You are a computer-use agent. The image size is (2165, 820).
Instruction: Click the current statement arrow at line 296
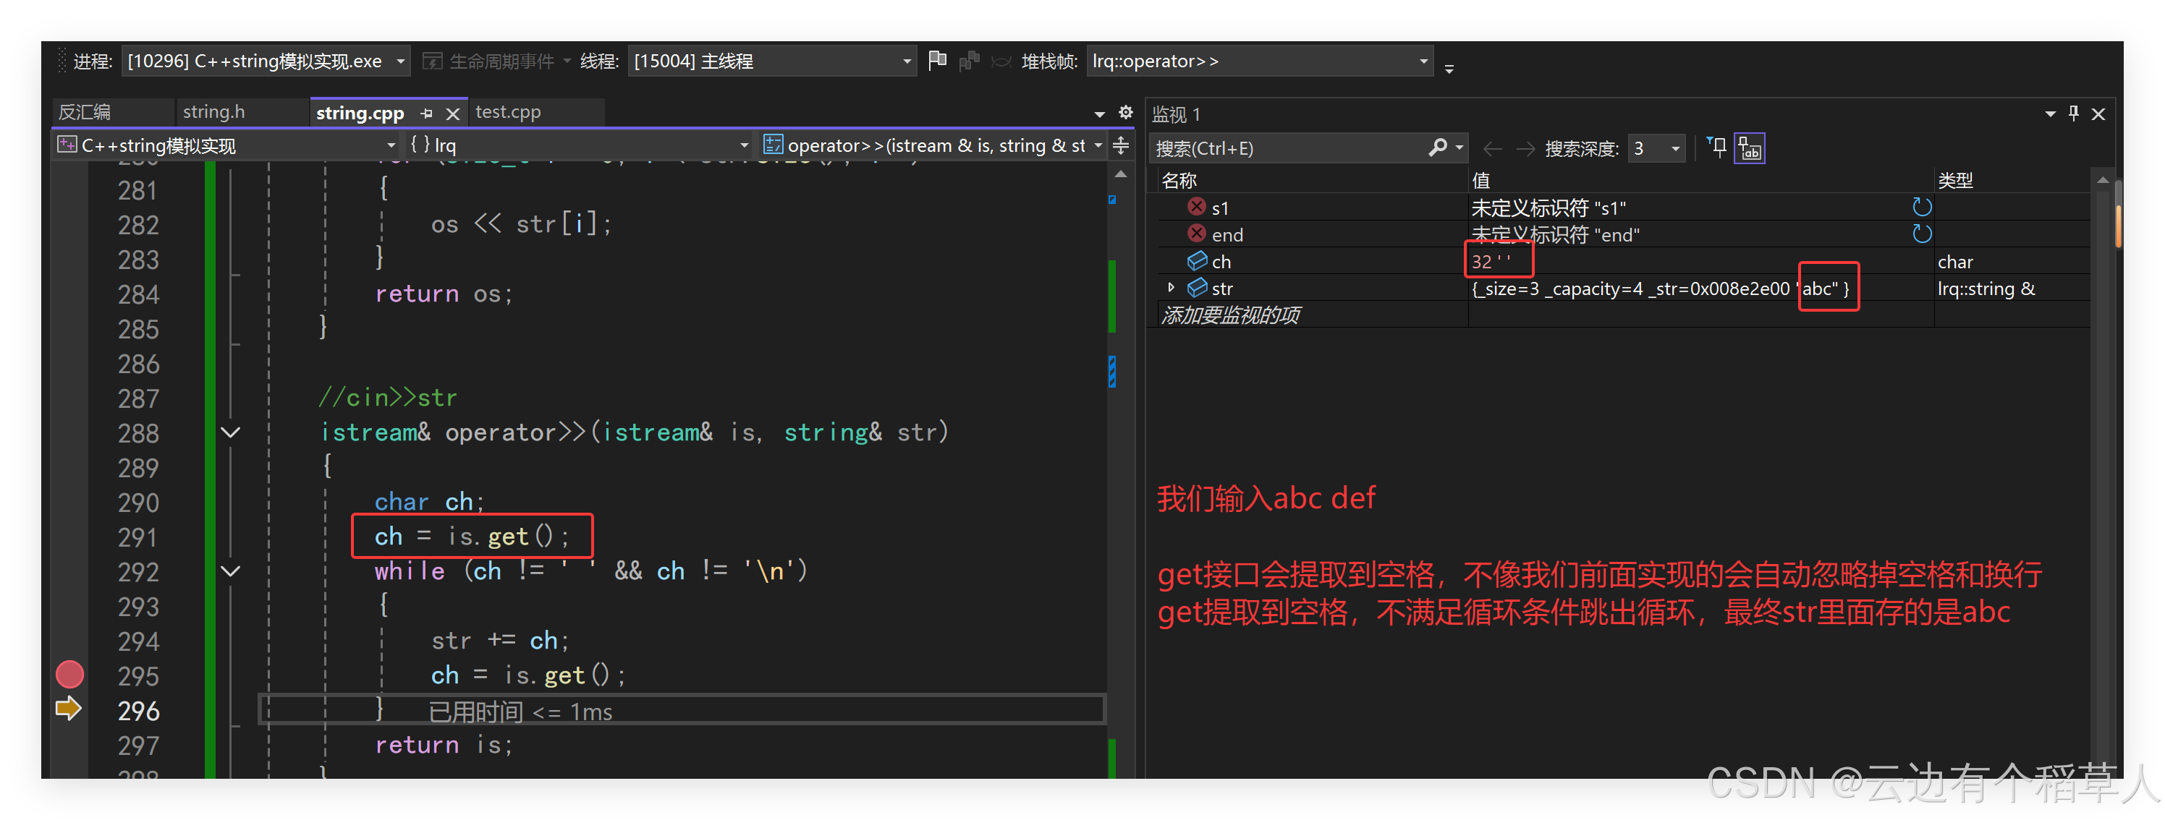[x=68, y=709]
